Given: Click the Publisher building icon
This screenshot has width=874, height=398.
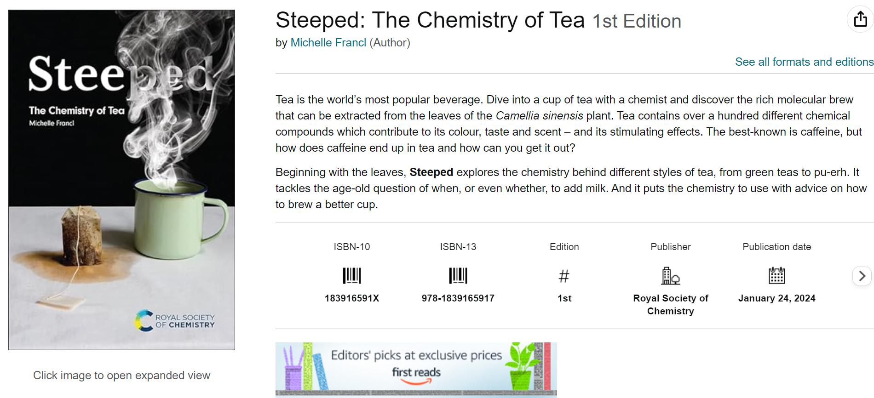Looking at the screenshot, I should point(670,276).
